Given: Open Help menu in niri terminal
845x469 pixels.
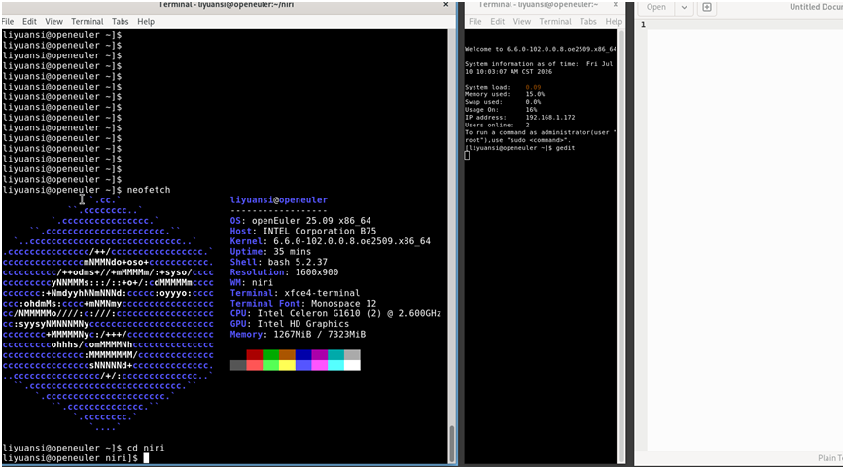Looking at the screenshot, I should tap(146, 22).
